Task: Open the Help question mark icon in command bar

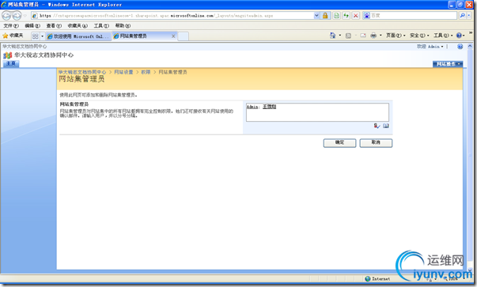Action: tap(459, 36)
